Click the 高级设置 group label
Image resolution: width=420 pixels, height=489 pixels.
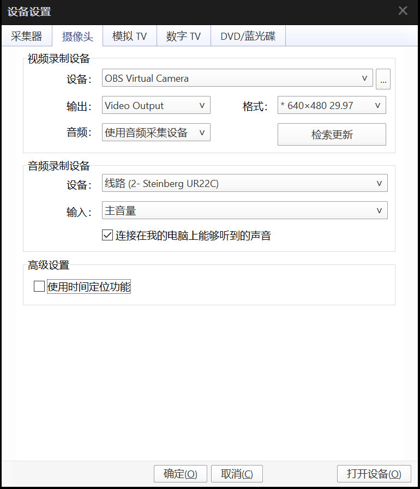(x=49, y=265)
